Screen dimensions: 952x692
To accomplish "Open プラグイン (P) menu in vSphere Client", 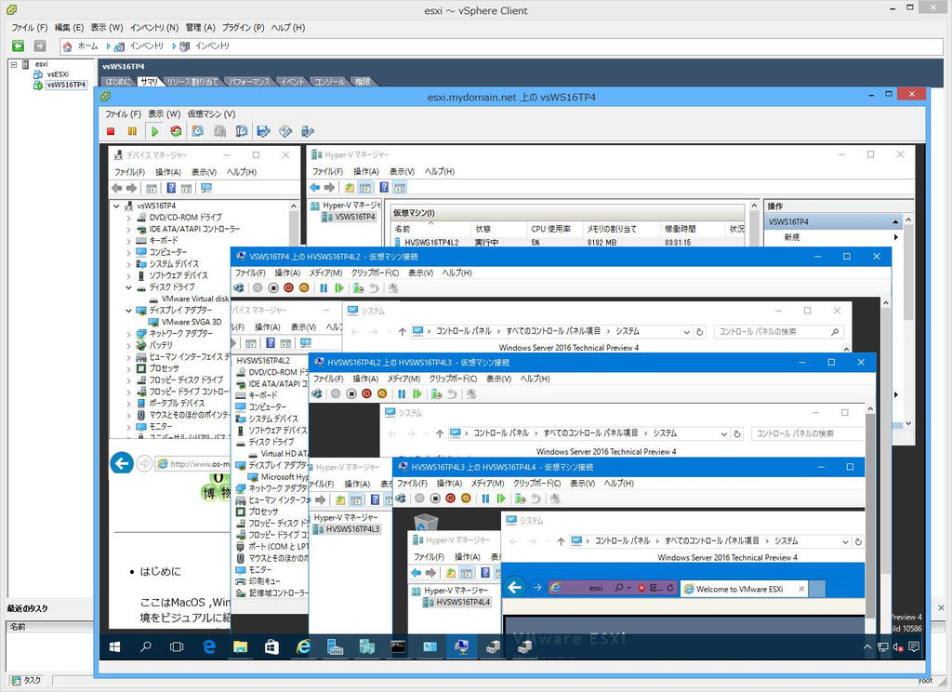I will (x=243, y=27).
